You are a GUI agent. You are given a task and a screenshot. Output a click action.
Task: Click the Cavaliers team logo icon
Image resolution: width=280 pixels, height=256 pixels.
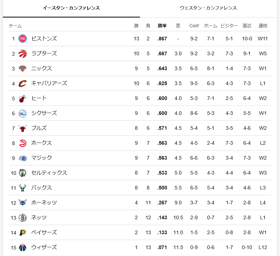23,83
